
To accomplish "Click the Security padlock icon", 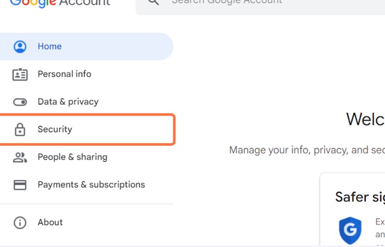I will pos(20,129).
